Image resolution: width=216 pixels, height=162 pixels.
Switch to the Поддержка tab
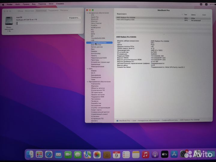pyautogui.click(x=53, y=10)
